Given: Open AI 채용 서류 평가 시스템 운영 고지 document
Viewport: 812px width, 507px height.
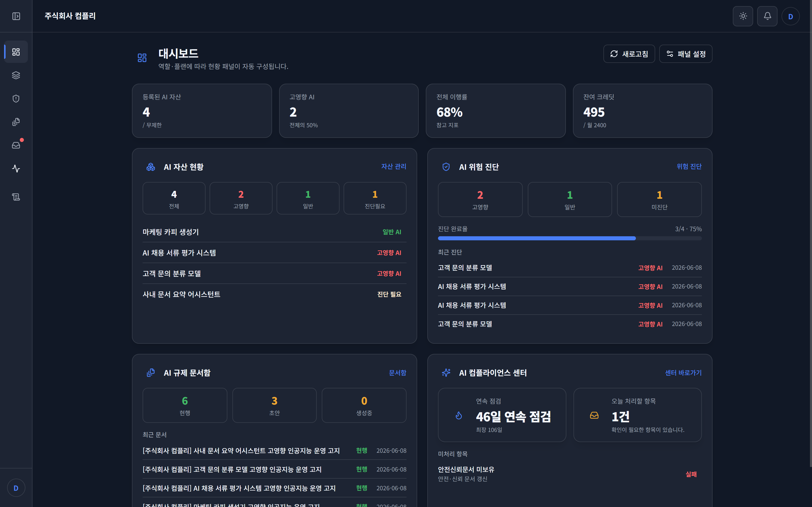Looking at the screenshot, I should [275, 488].
